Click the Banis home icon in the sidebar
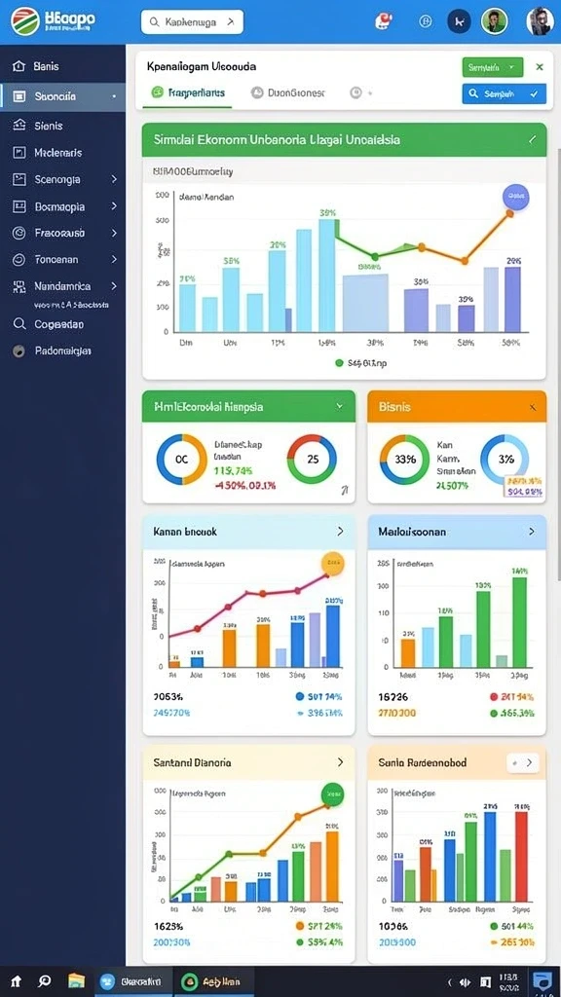Screen dimensions: 561x997 (x=19, y=66)
